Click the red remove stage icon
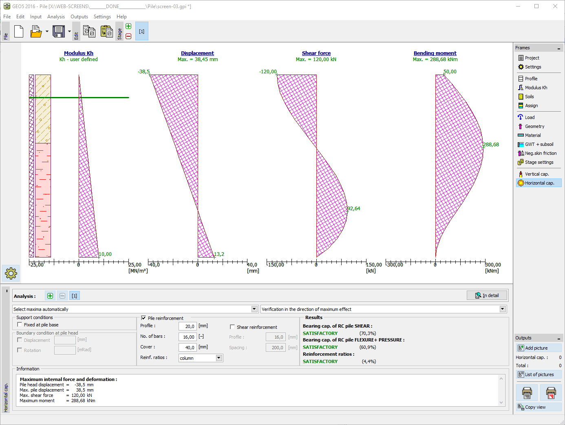The width and height of the screenshot is (565, 425). click(x=128, y=36)
